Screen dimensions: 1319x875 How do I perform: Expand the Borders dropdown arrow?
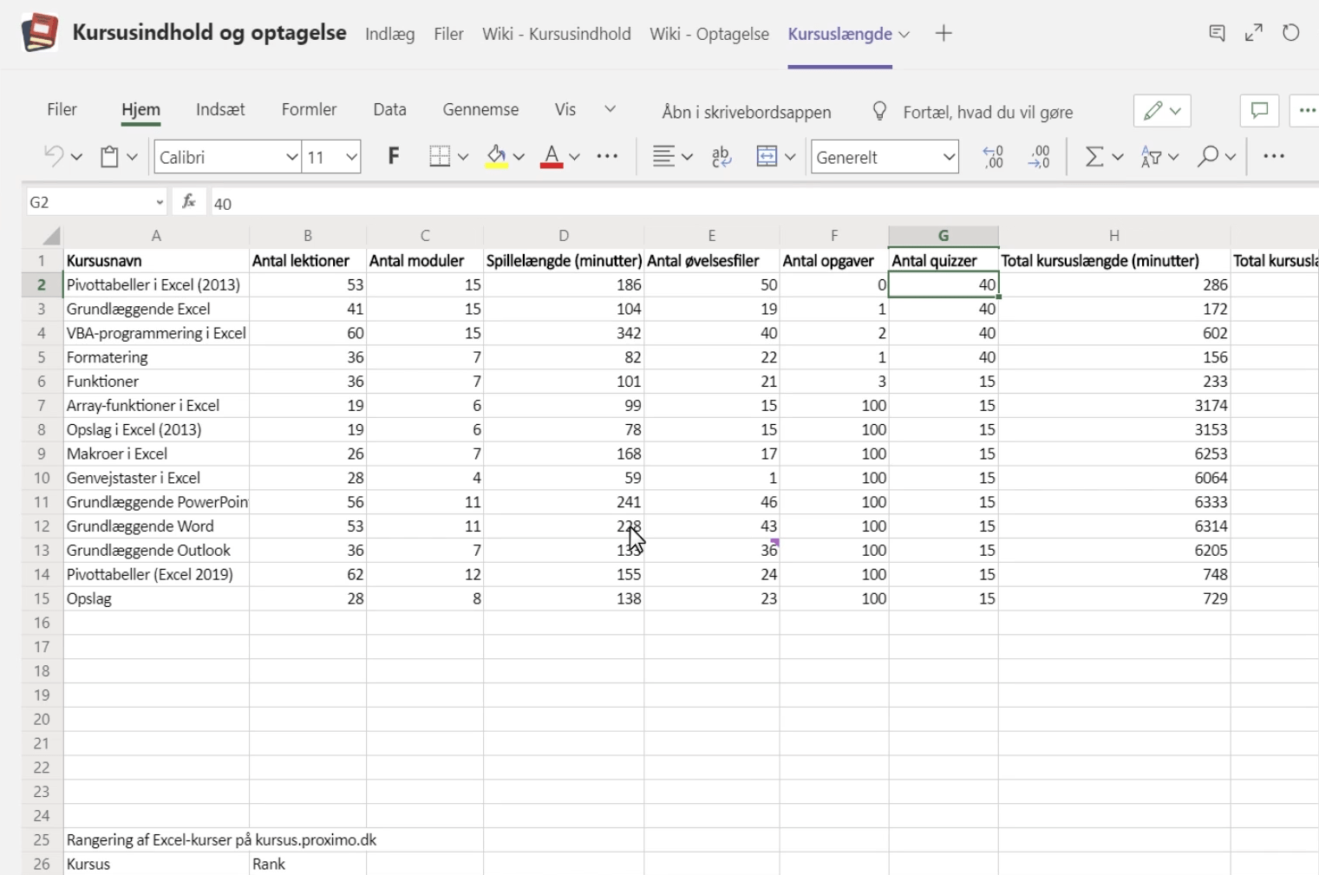click(x=463, y=157)
